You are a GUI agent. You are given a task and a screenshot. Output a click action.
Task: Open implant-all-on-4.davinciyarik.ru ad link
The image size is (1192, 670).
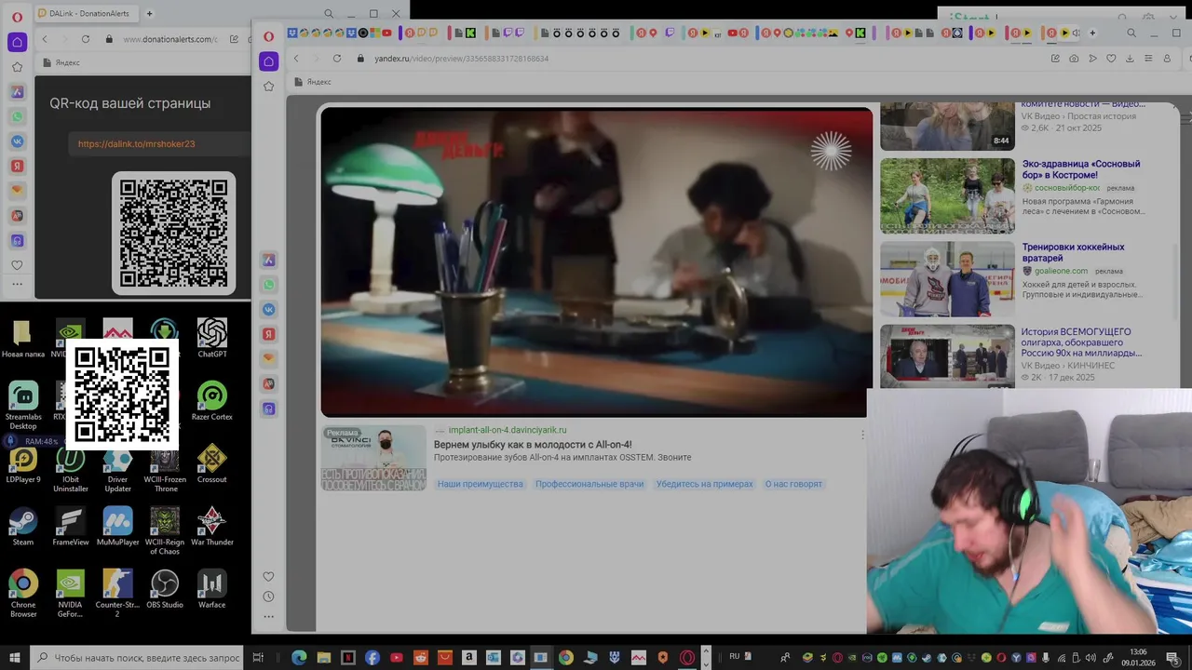click(x=508, y=430)
